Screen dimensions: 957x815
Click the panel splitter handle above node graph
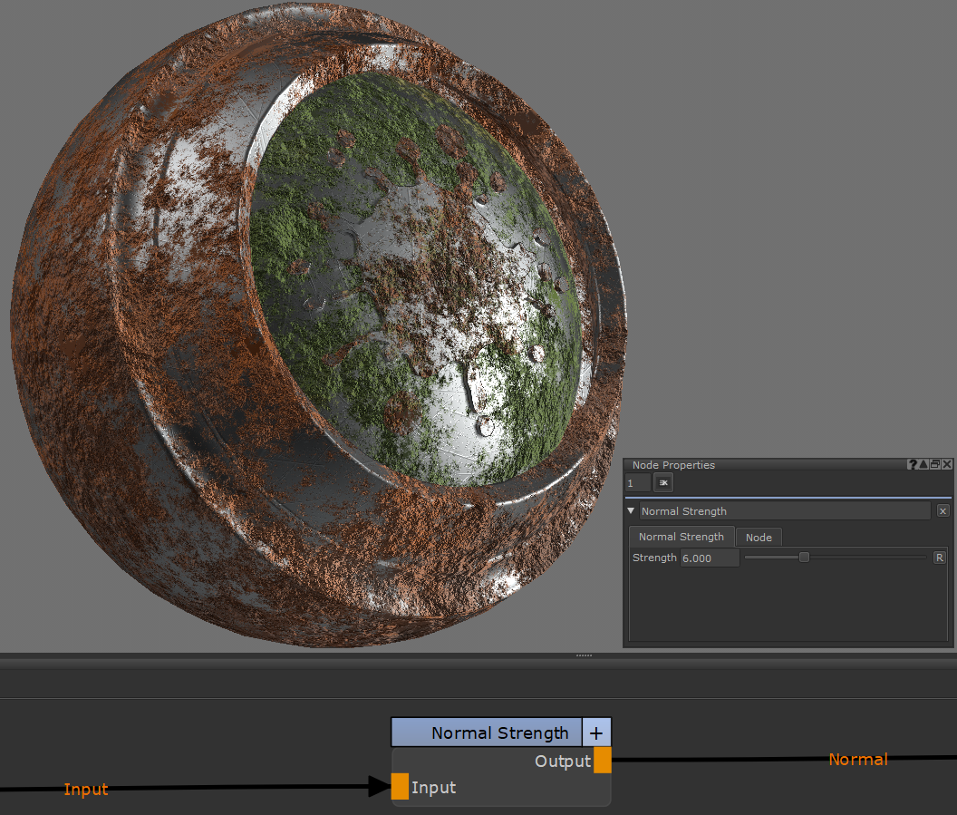pyautogui.click(x=585, y=655)
